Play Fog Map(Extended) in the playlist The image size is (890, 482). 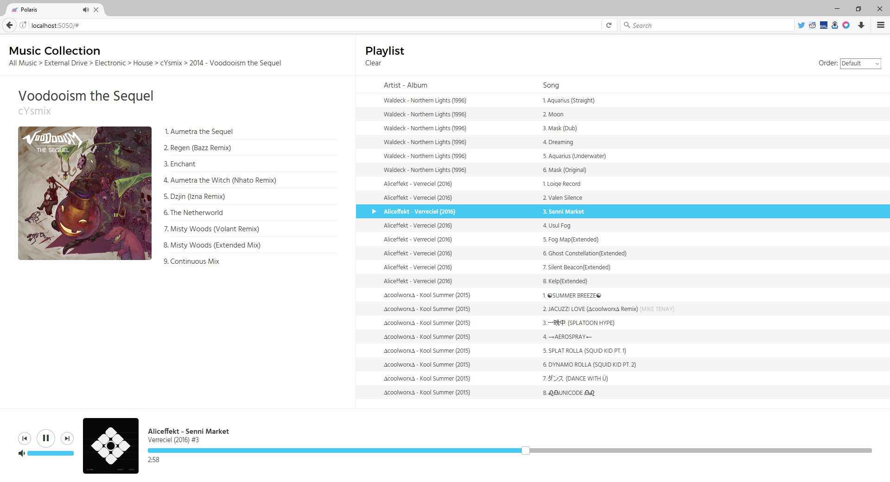pos(623,239)
